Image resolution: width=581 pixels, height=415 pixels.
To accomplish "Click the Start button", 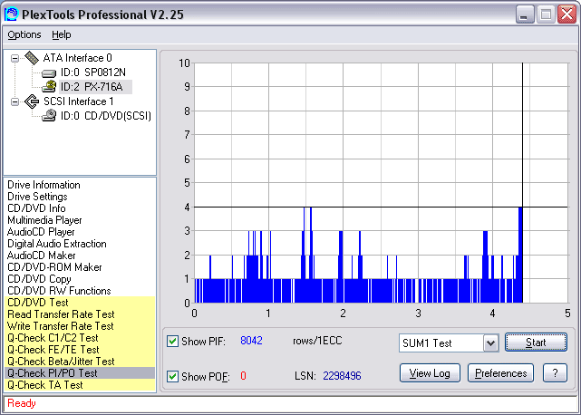I will (536, 343).
